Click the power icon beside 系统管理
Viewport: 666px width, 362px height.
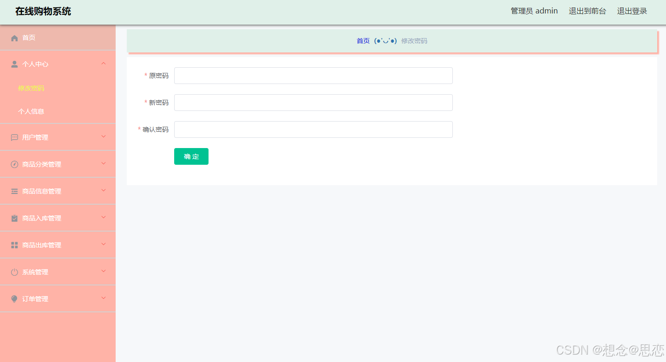coord(14,272)
